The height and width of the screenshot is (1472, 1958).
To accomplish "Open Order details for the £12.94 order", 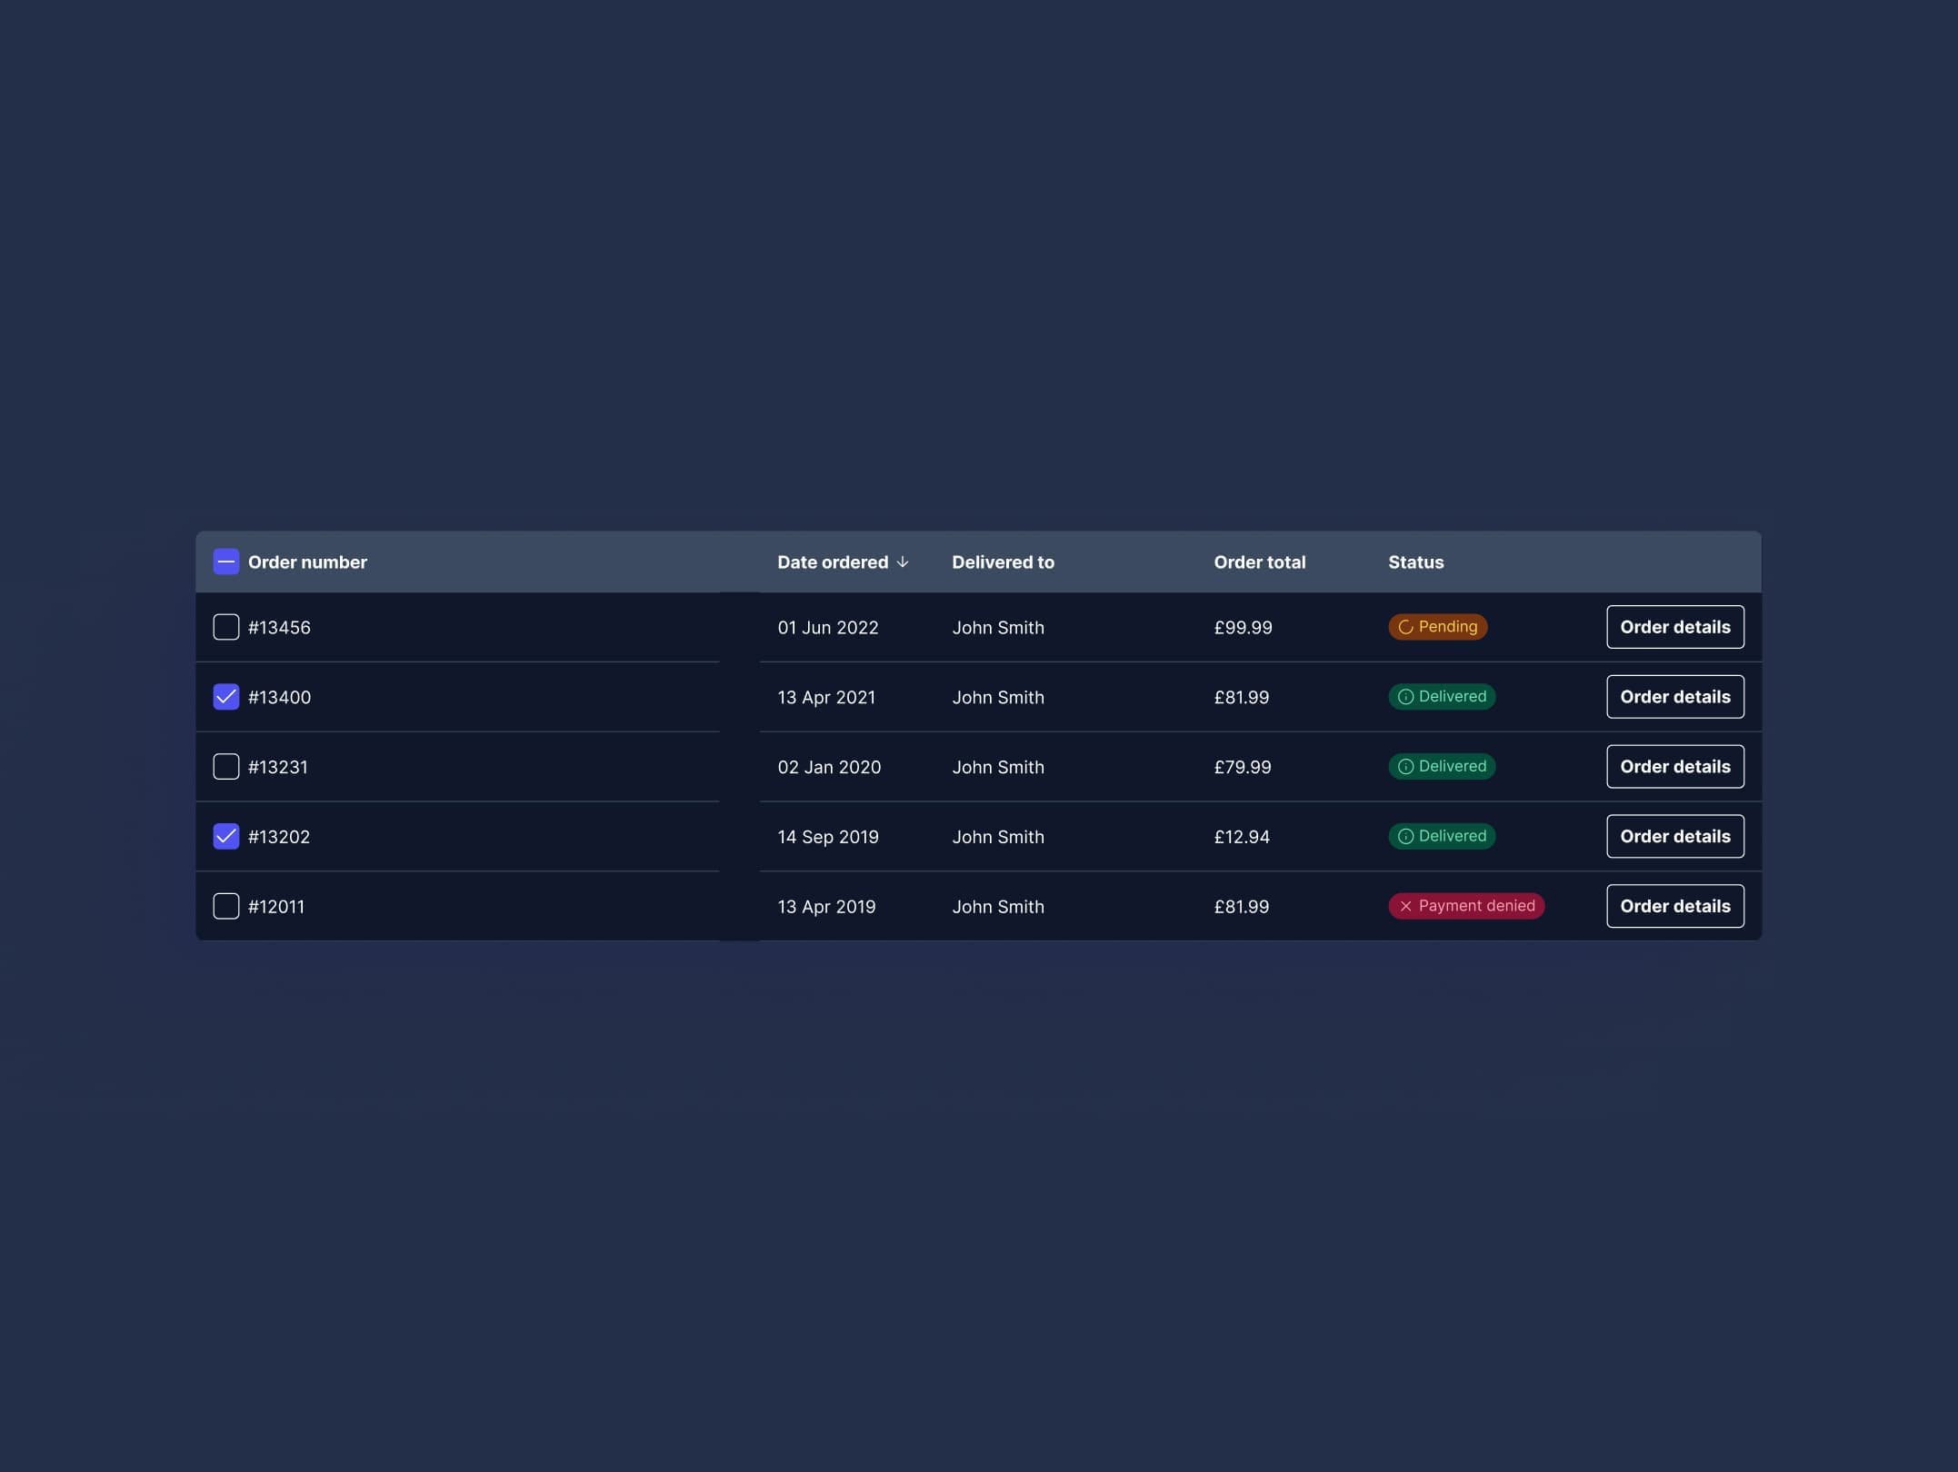I will coord(1674,837).
